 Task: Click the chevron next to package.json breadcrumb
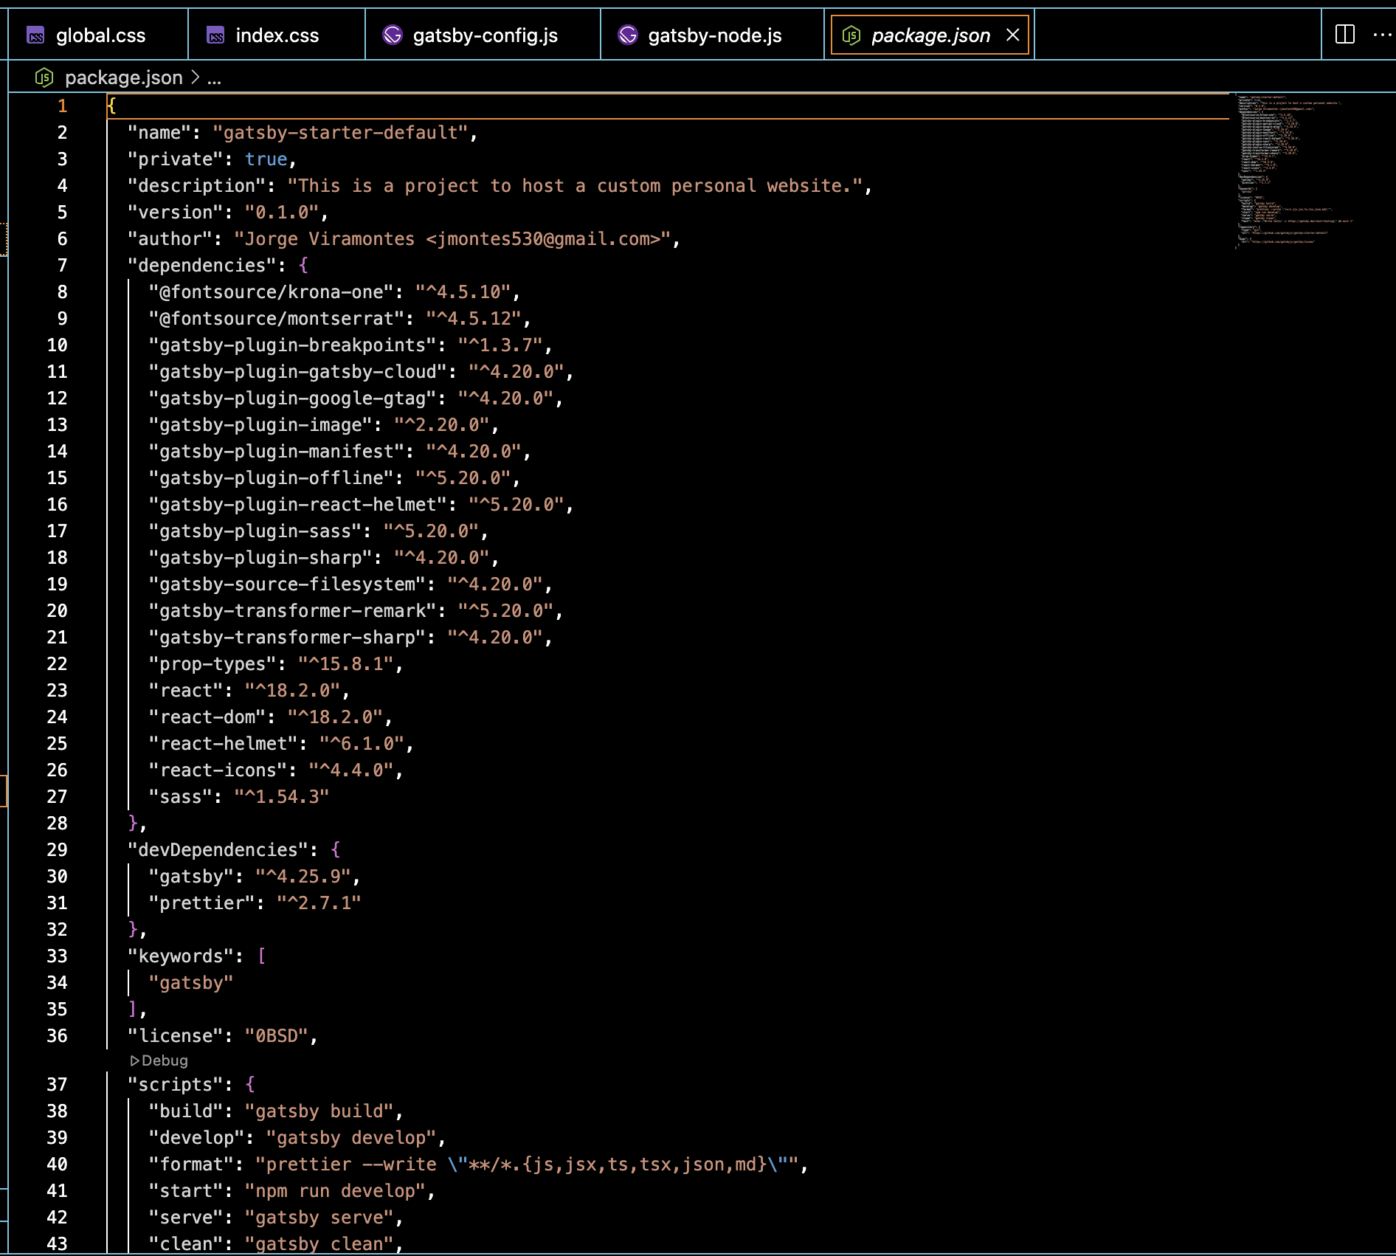point(195,77)
